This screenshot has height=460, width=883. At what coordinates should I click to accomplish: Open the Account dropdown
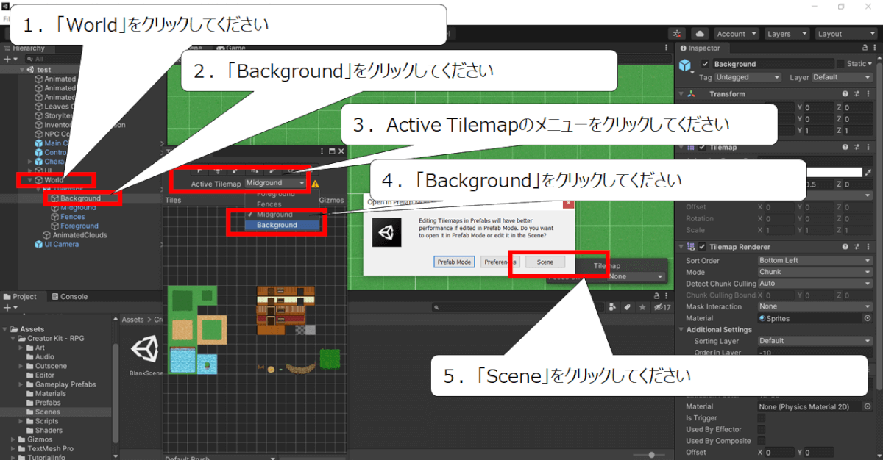(737, 34)
